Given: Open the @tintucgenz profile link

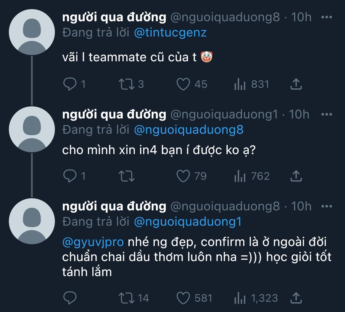Looking at the screenshot, I should coord(170,32).
